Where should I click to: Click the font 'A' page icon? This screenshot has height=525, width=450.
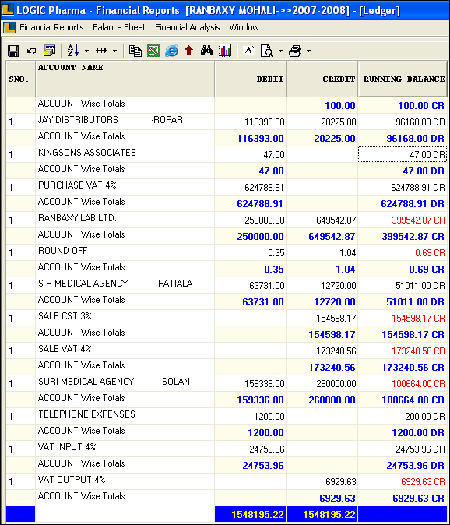tap(249, 51)
